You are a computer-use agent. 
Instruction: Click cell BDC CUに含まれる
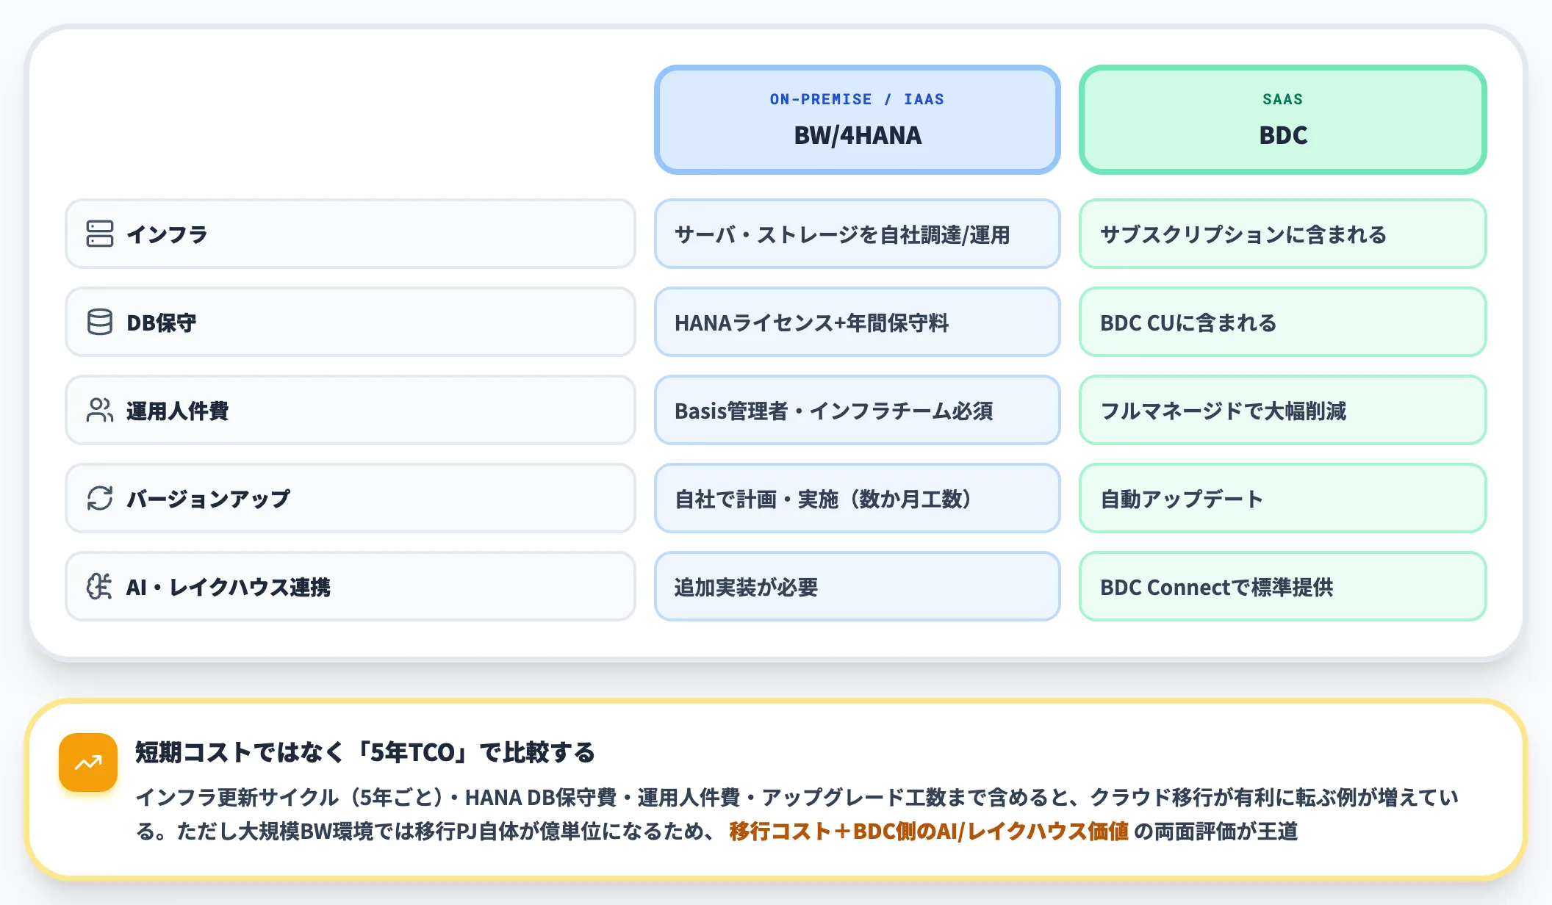[1282, 322]
